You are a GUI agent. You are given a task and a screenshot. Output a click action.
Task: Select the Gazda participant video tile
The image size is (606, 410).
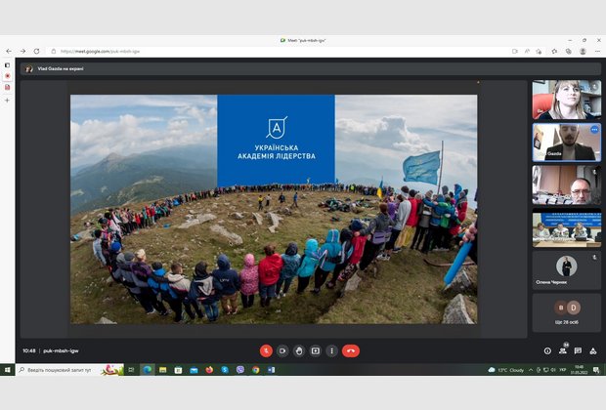click(567, 143)
